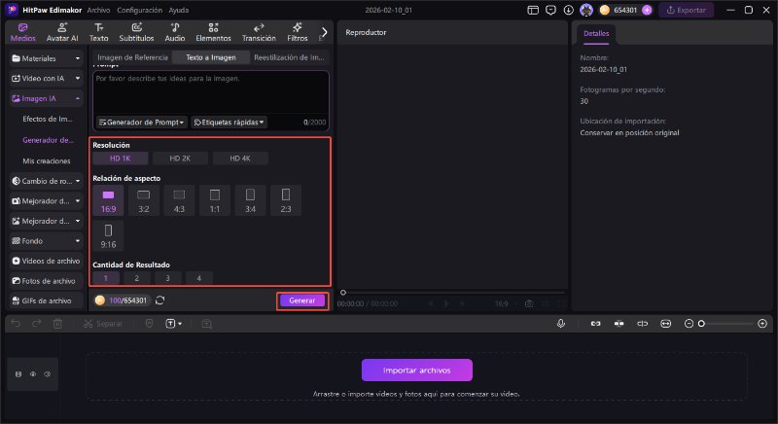Click the Importar archivos button
The width and height of the screenshot is (778, 424).
pyautogui.click(x=417, y=371)
